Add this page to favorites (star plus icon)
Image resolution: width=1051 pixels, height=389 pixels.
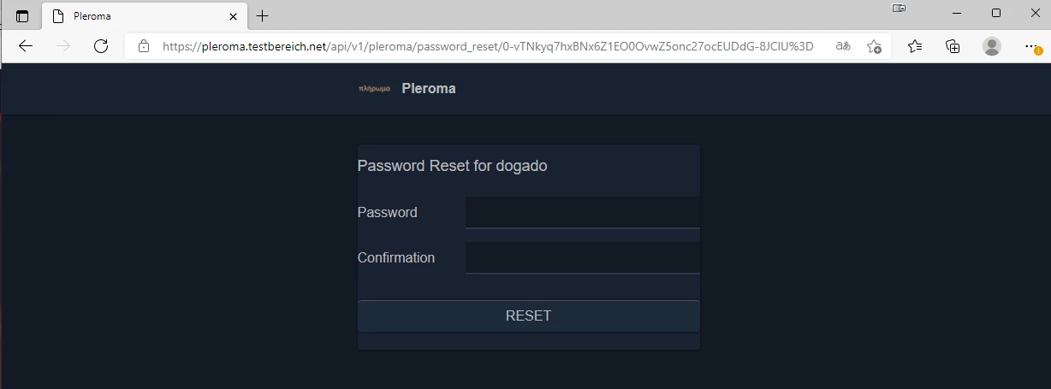[x=874, y=46]
